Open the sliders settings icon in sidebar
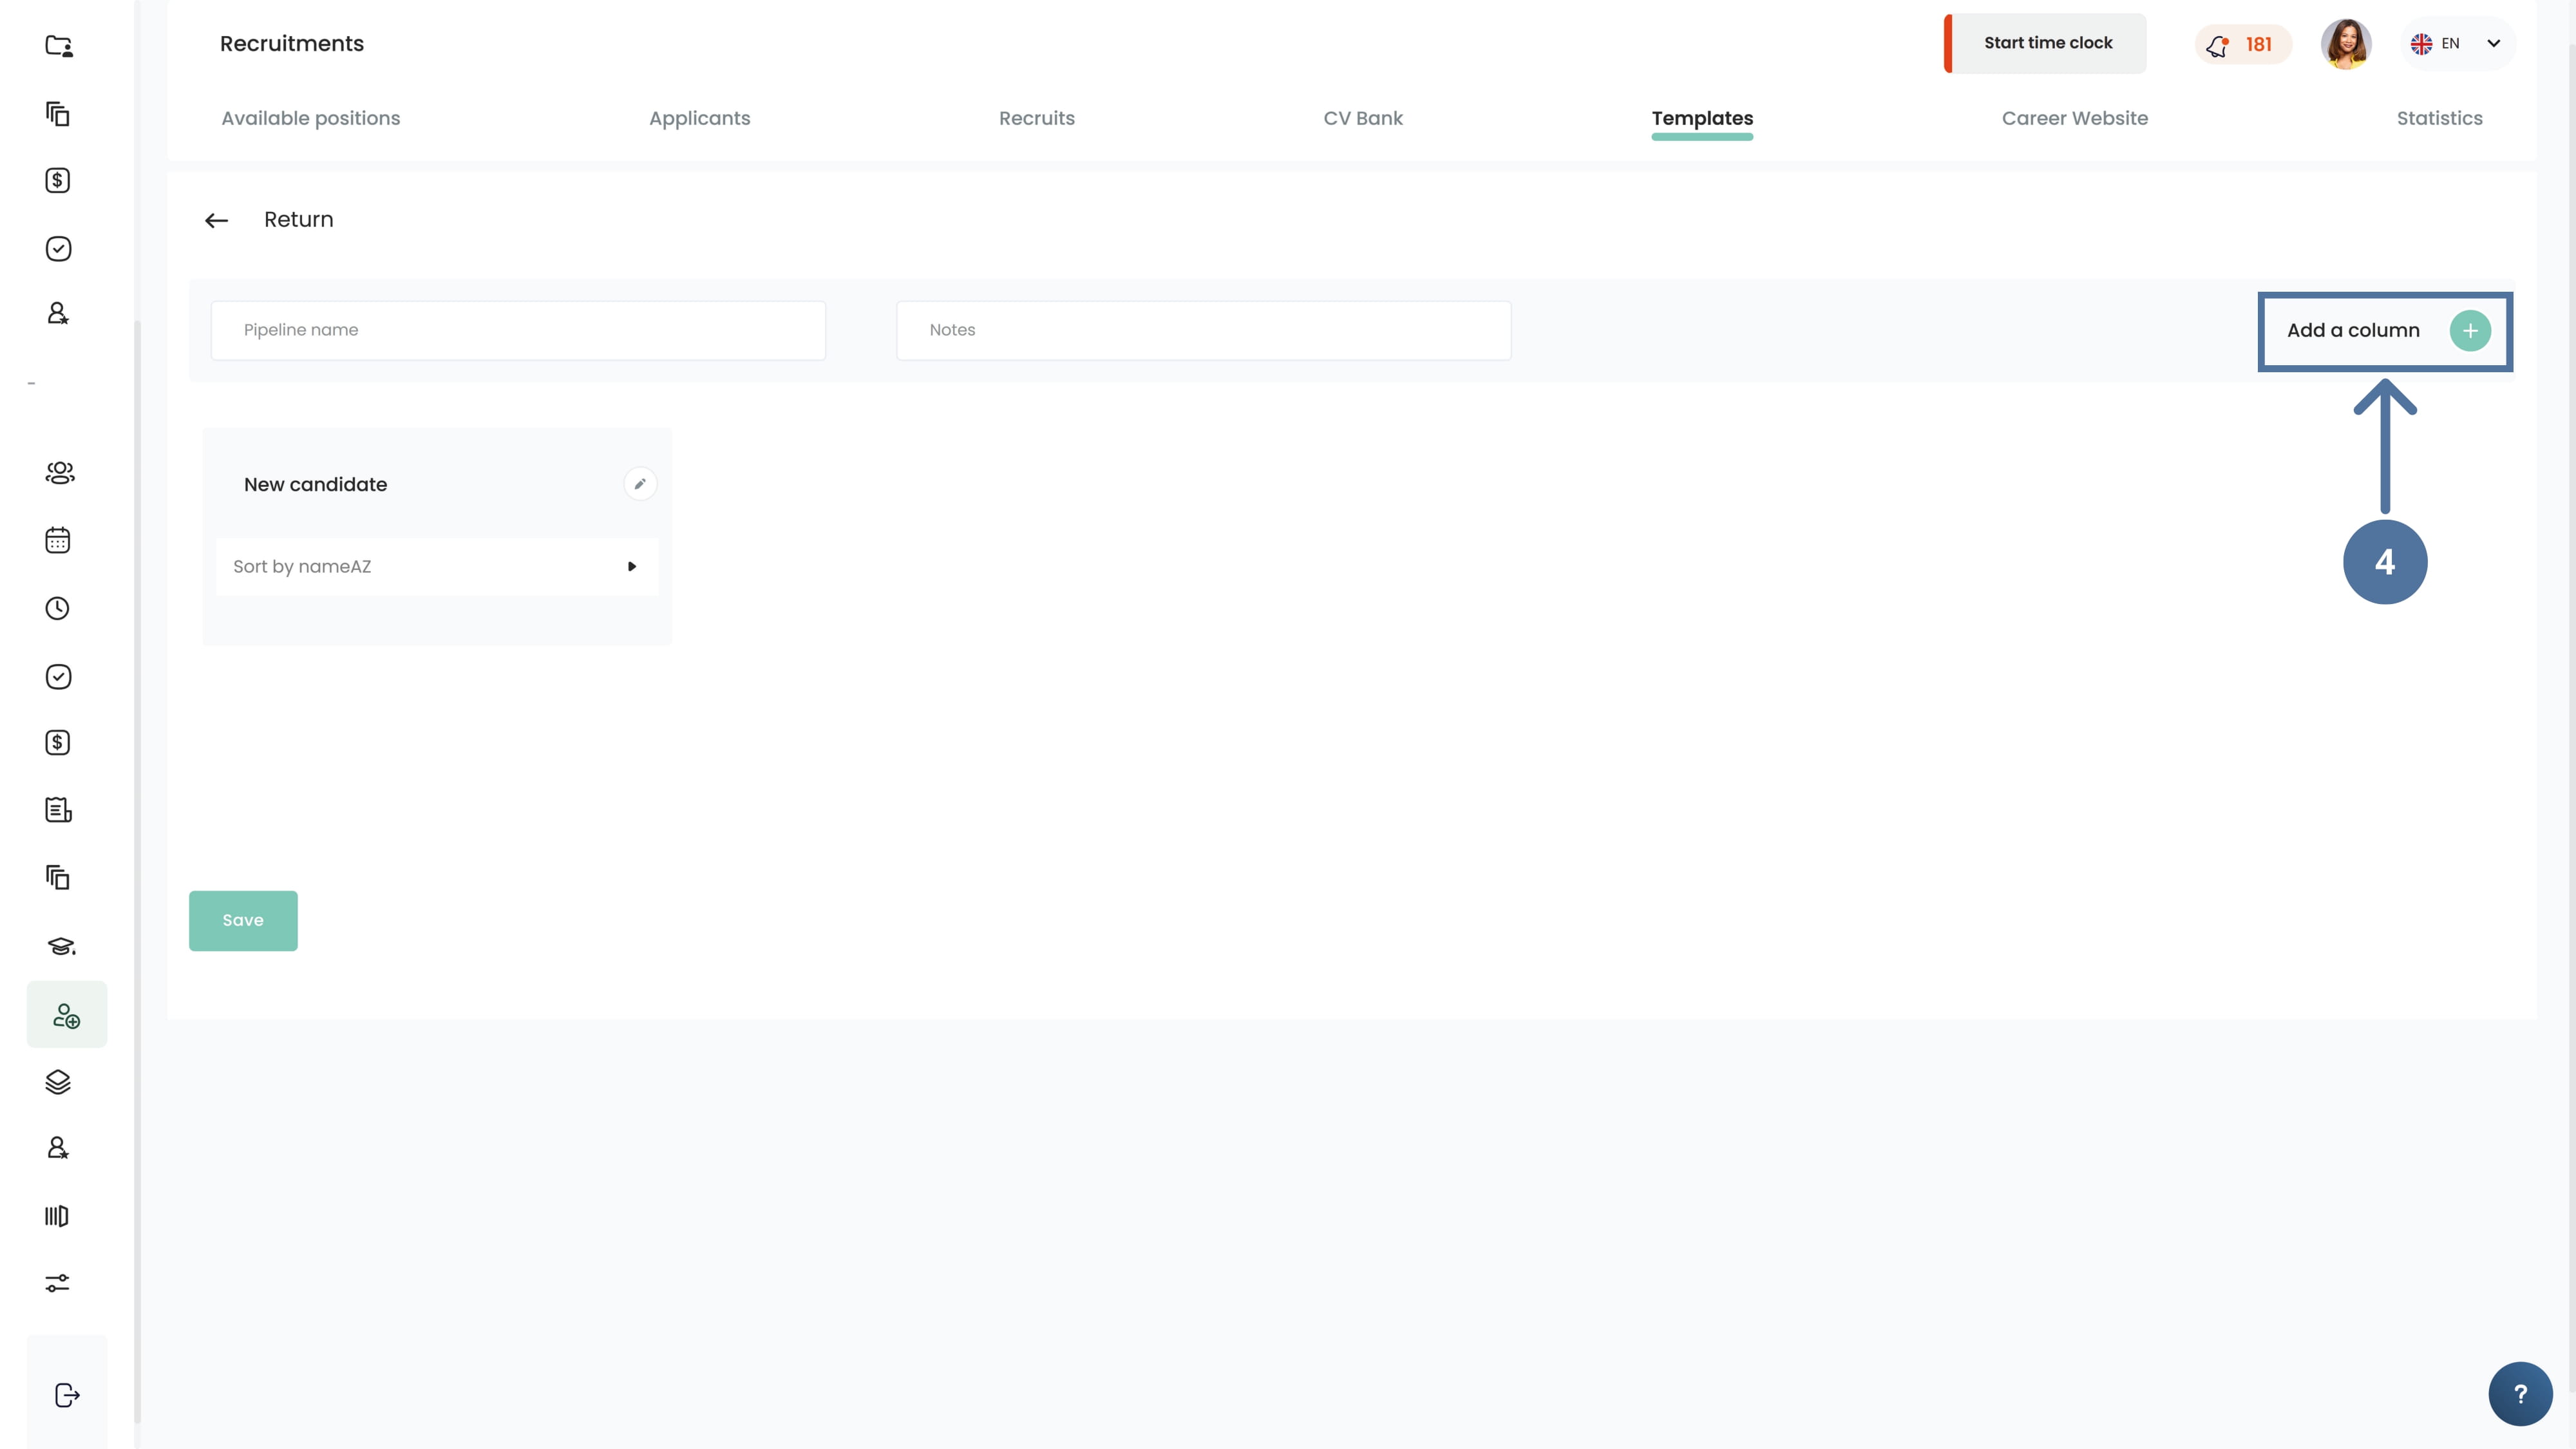This screenshot has height=1449, width=2576. 58,1283
